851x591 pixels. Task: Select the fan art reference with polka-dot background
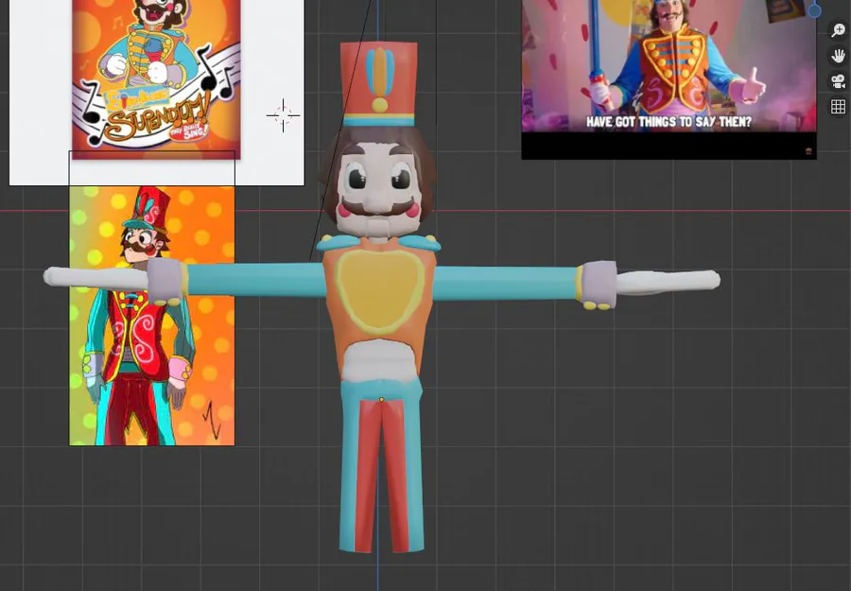tap(152, 316)
